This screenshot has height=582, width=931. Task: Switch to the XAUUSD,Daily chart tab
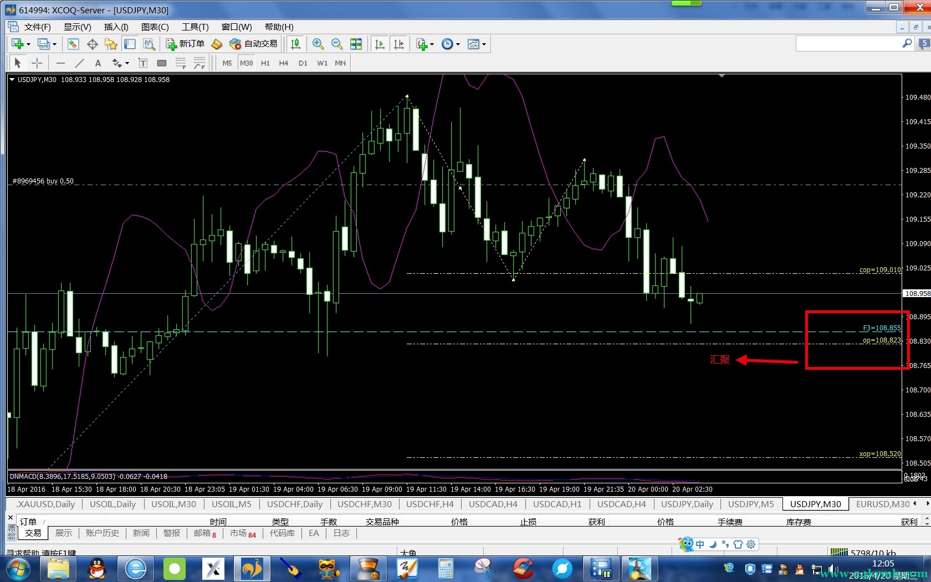tap(45, 504)
